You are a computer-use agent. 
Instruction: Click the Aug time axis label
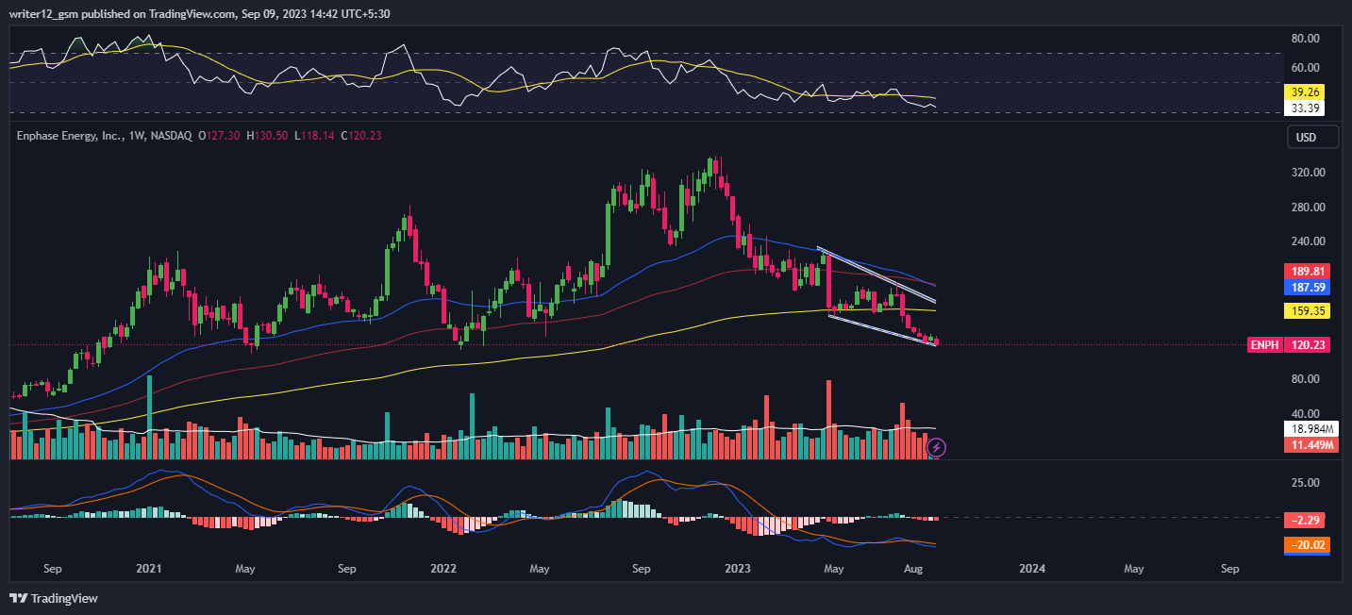[x=913, y=569]
